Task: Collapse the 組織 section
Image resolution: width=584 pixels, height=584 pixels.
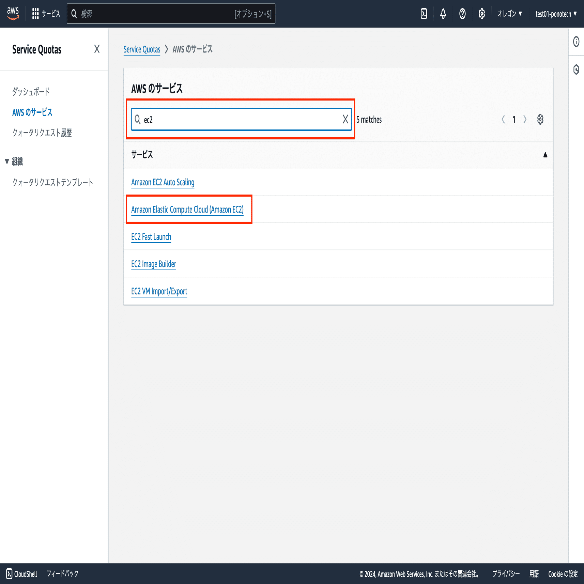Action: click(x=7, y=161)
